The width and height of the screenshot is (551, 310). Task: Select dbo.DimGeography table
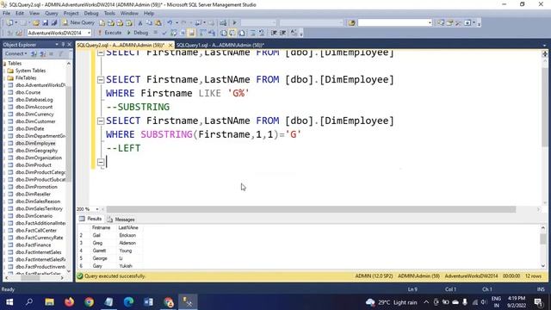click(36, 151)
